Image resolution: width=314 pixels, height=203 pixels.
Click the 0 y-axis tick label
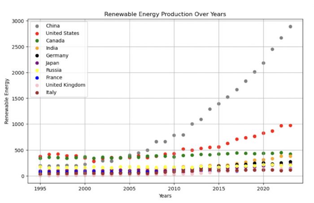click(22, 176)
